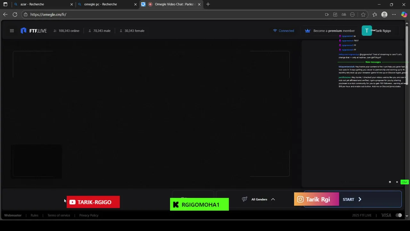Click the circled three-dots icon in address bar
Screen dimensions: 410x231
[x=352, y=14]
